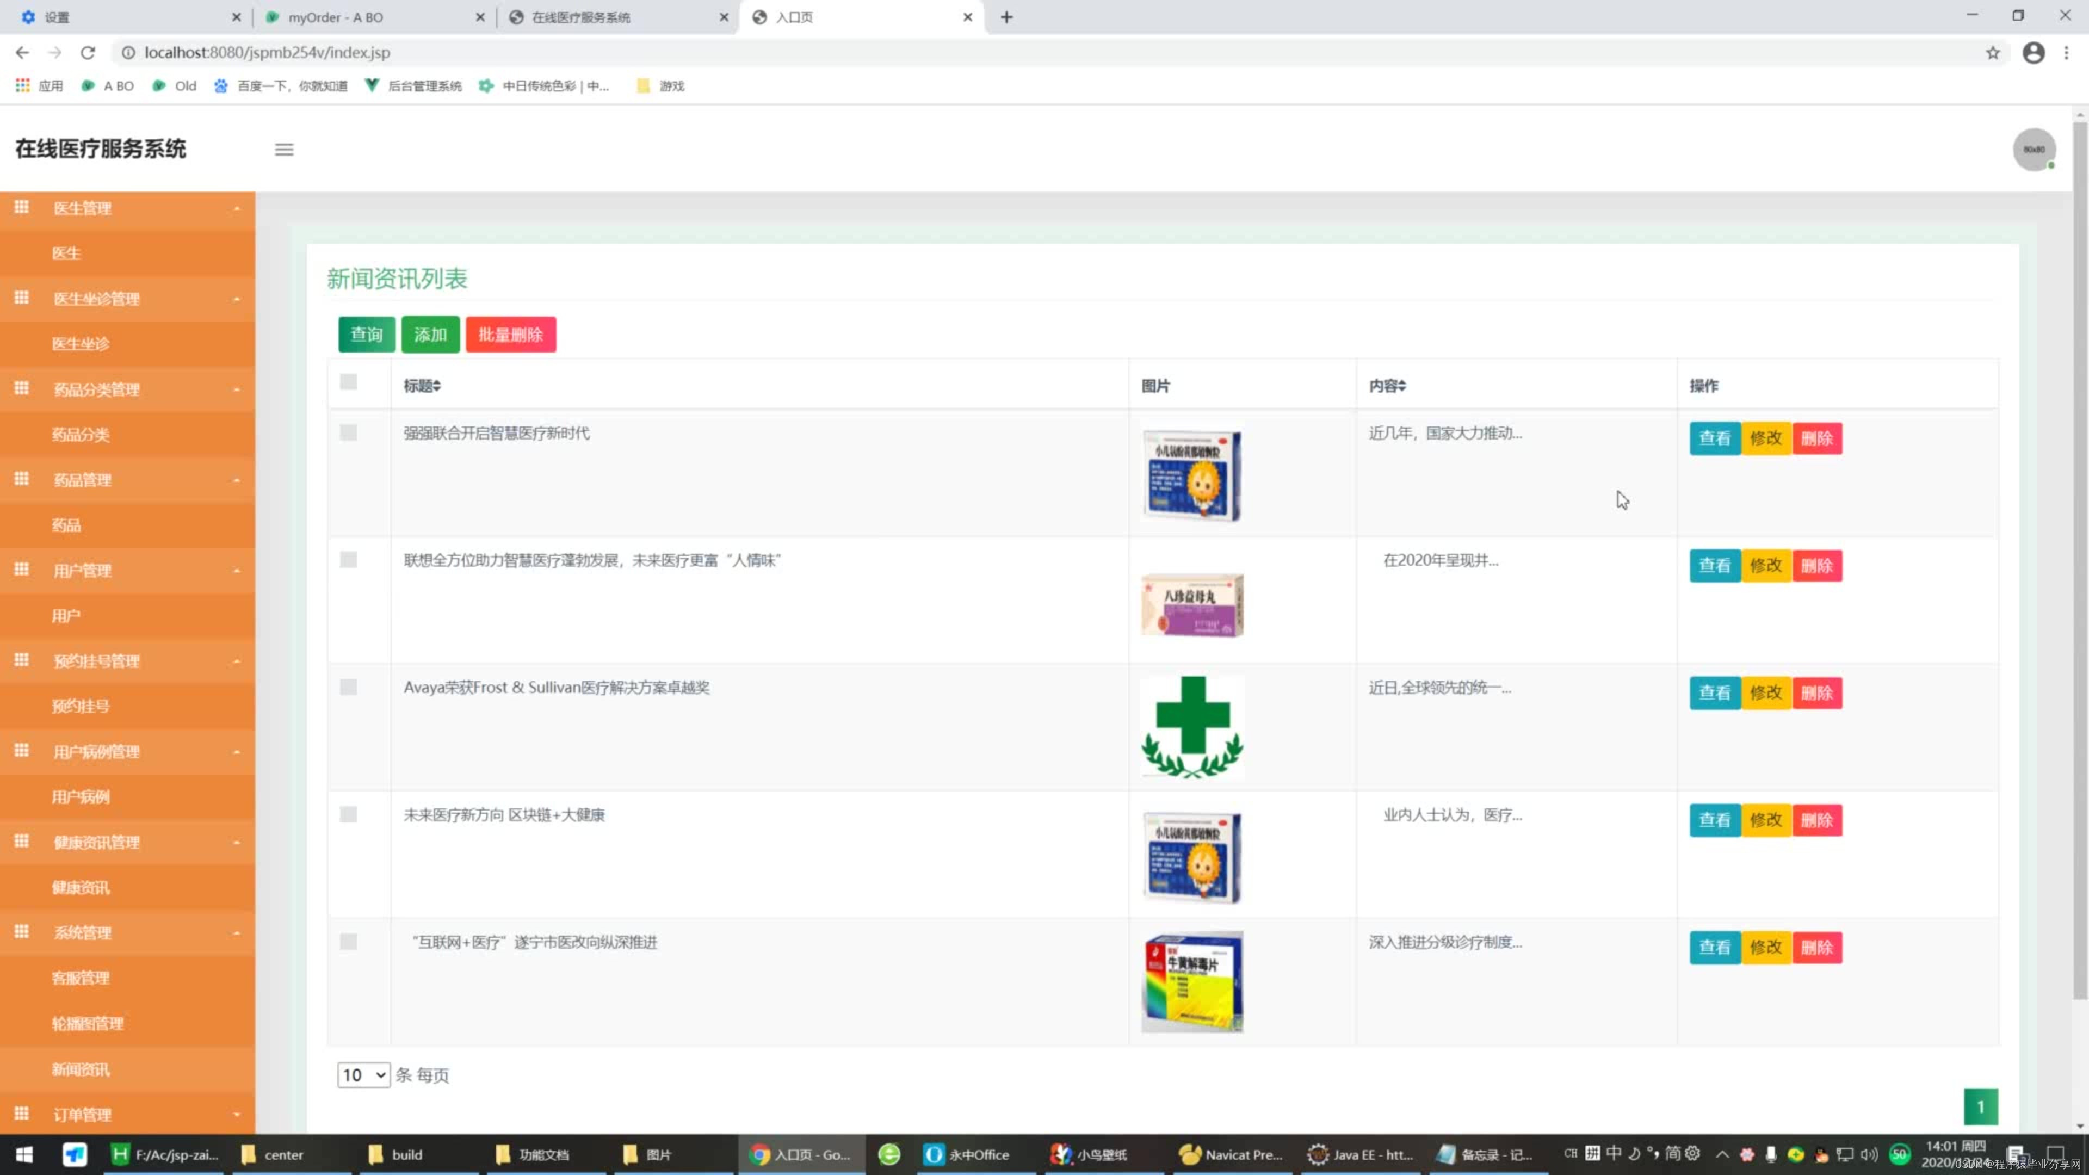Image resolution: width=2089 pixels, height=1175 pixels.
Task: Open Navicat Premium from the taskbar
Action: pos(1230,1154)
